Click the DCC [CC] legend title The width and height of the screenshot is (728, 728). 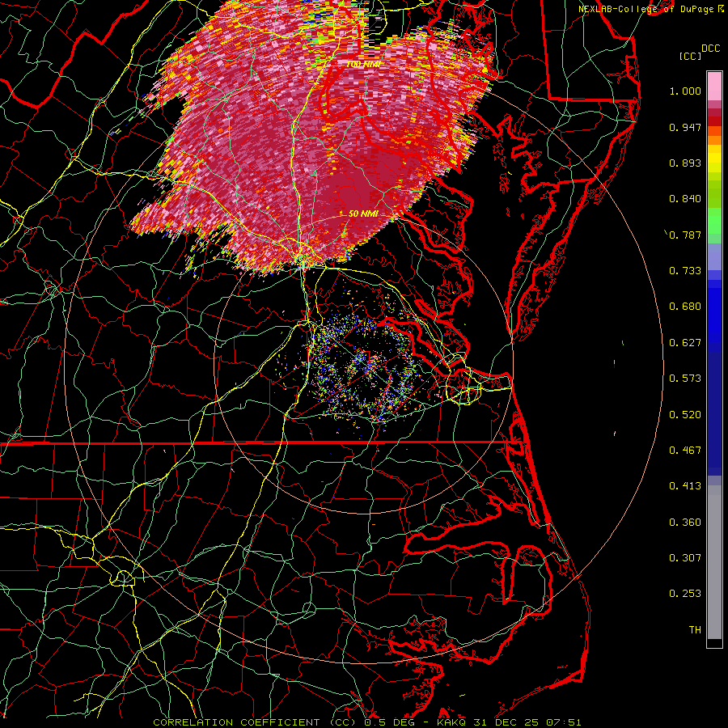(x=699, y=52)
